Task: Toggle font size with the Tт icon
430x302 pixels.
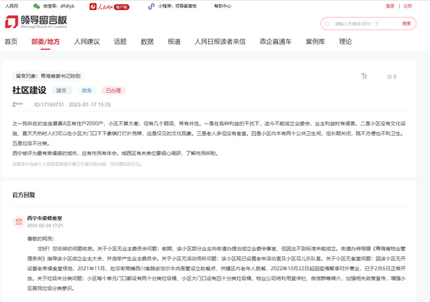Action: pos(364,76)
